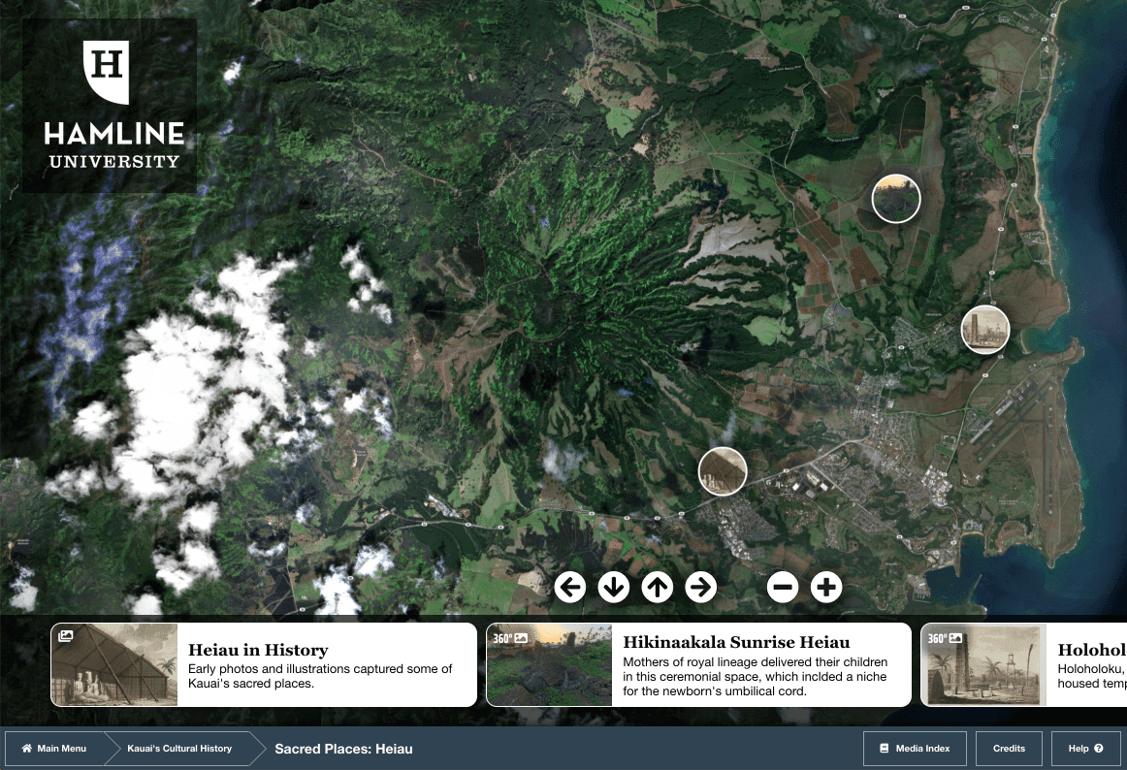Open the eastern coast circular map marker

tap(984, 330)
